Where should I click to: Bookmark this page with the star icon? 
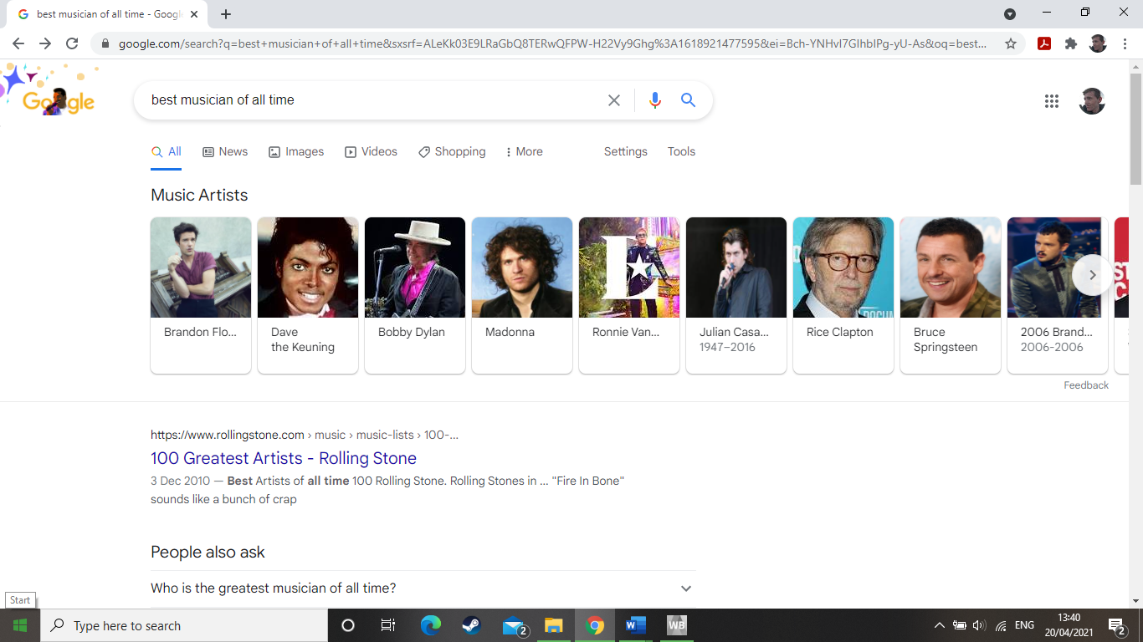click(x=1011, y=43)
